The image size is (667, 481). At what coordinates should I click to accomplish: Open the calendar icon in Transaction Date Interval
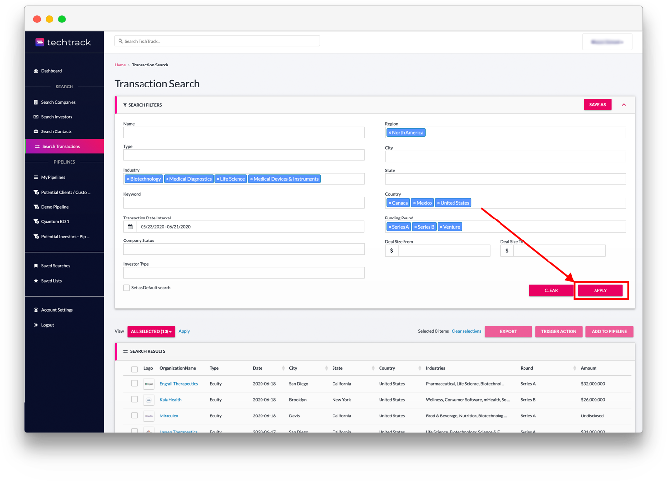[x=129, y=226]
